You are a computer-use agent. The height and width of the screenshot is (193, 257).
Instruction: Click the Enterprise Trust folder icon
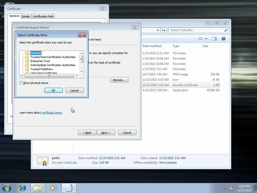click(x=27, y=61)
